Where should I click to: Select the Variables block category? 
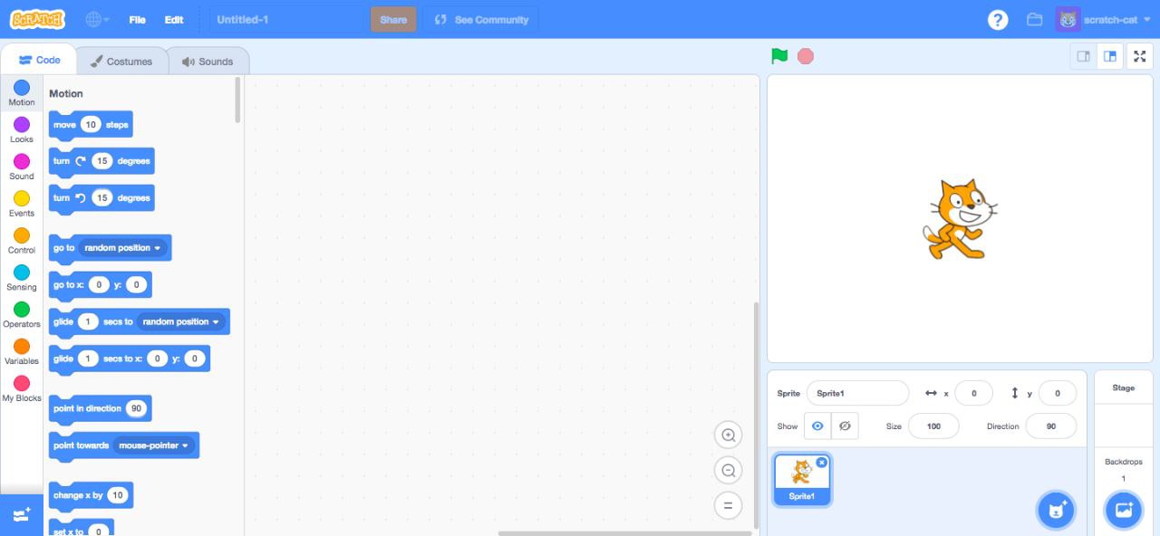[22, 352]
